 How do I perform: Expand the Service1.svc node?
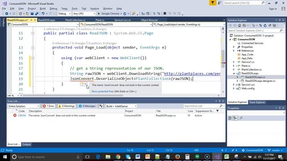(x=234, y=85)
